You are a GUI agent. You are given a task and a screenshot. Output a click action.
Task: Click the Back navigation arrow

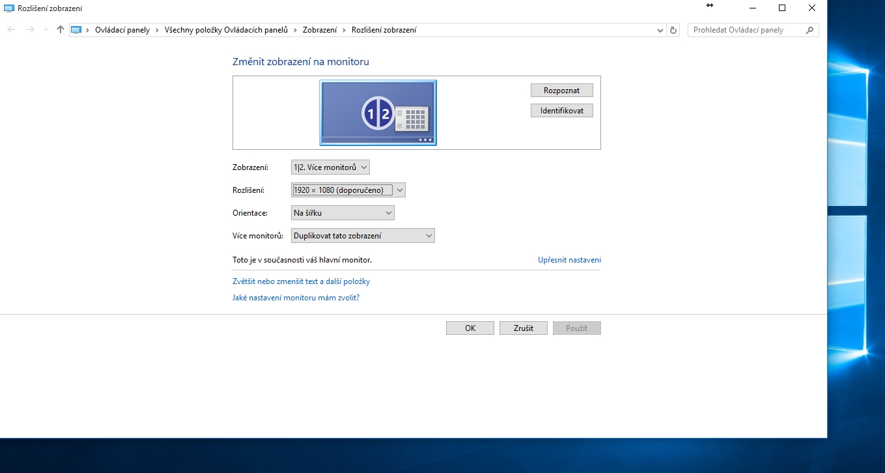tap(11, 30)
